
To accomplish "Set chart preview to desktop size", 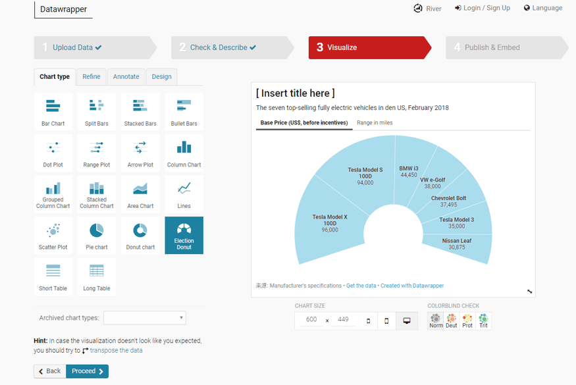I will tap(407, 321).
